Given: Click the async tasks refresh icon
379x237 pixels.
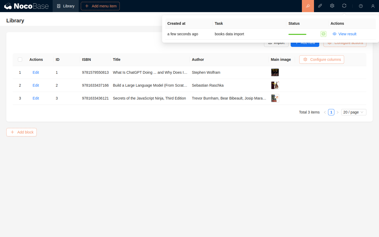Looking at the screenshot, I should pos(344,6).
